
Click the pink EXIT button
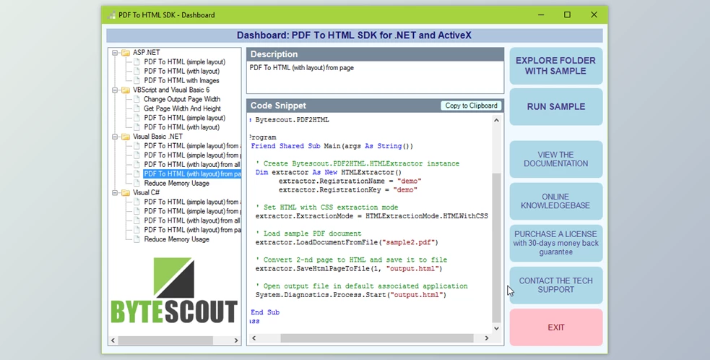coord(556,327)
